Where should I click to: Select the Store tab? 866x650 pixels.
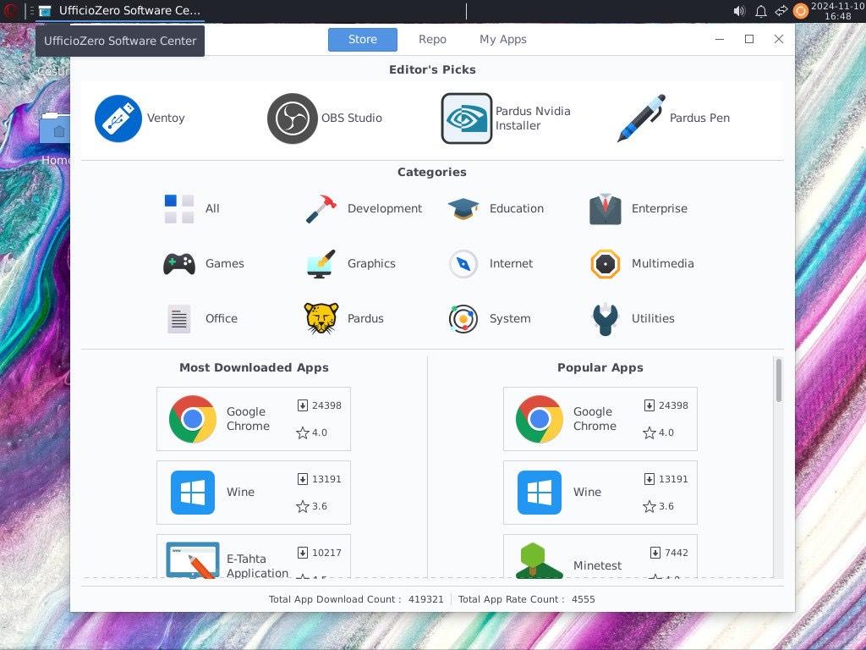(362, 40)
